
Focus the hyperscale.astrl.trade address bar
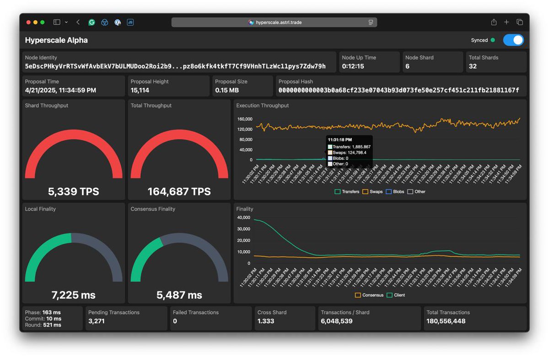pos(274,22)
